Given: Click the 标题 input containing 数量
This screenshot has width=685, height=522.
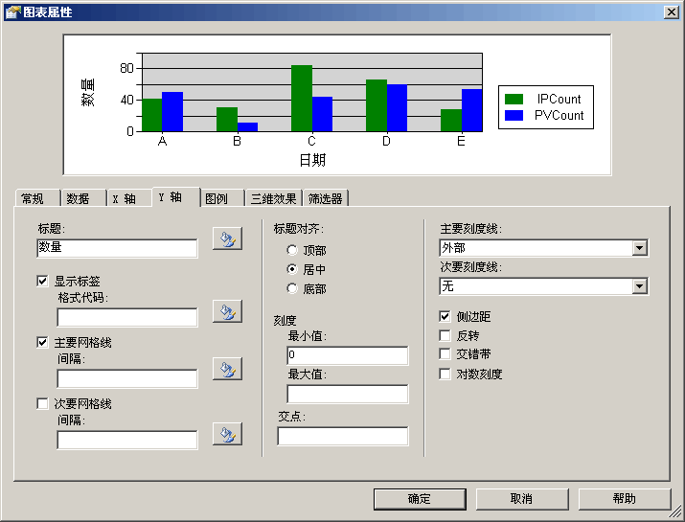Looking at the screenshot, I should click(117, 248).
